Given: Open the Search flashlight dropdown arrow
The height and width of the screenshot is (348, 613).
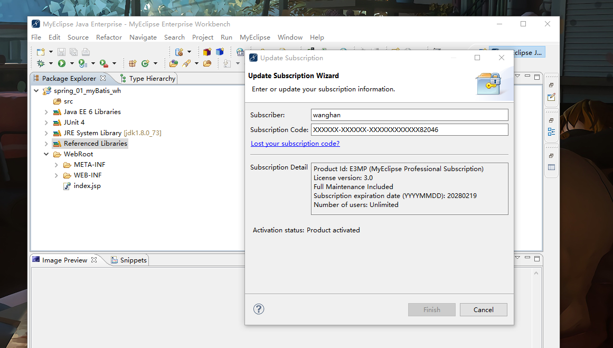Looking at the screenshot, I should click(196, 63).
